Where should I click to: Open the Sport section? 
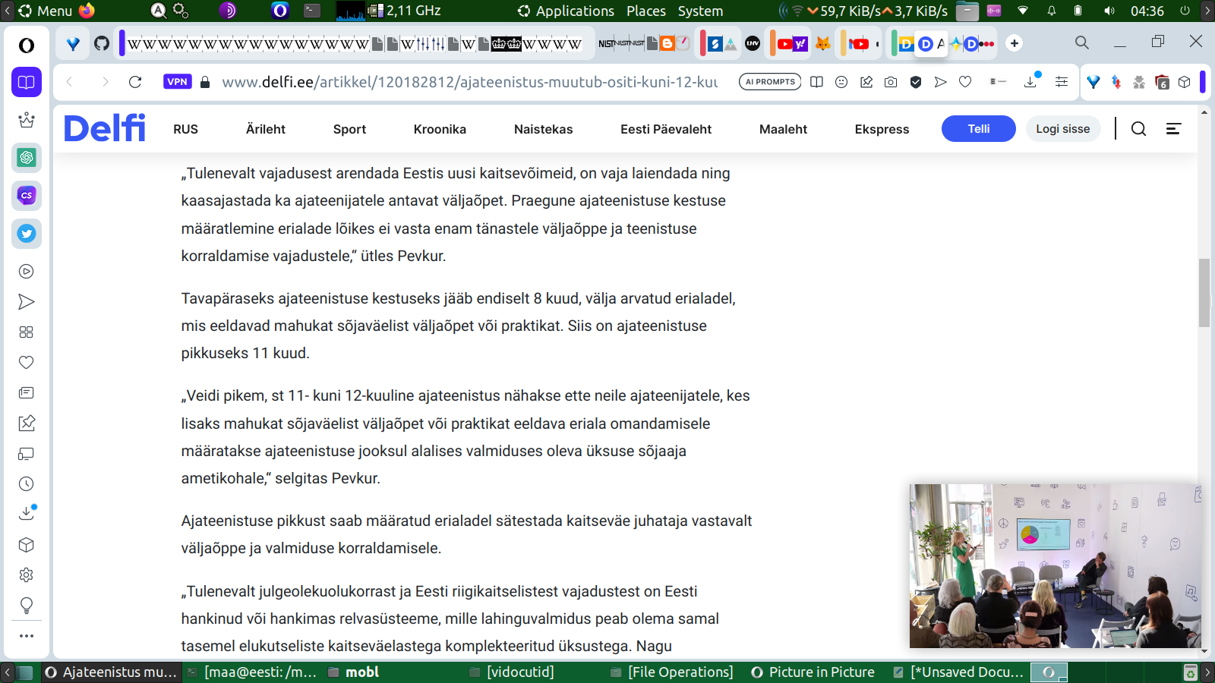click(349, 129)
